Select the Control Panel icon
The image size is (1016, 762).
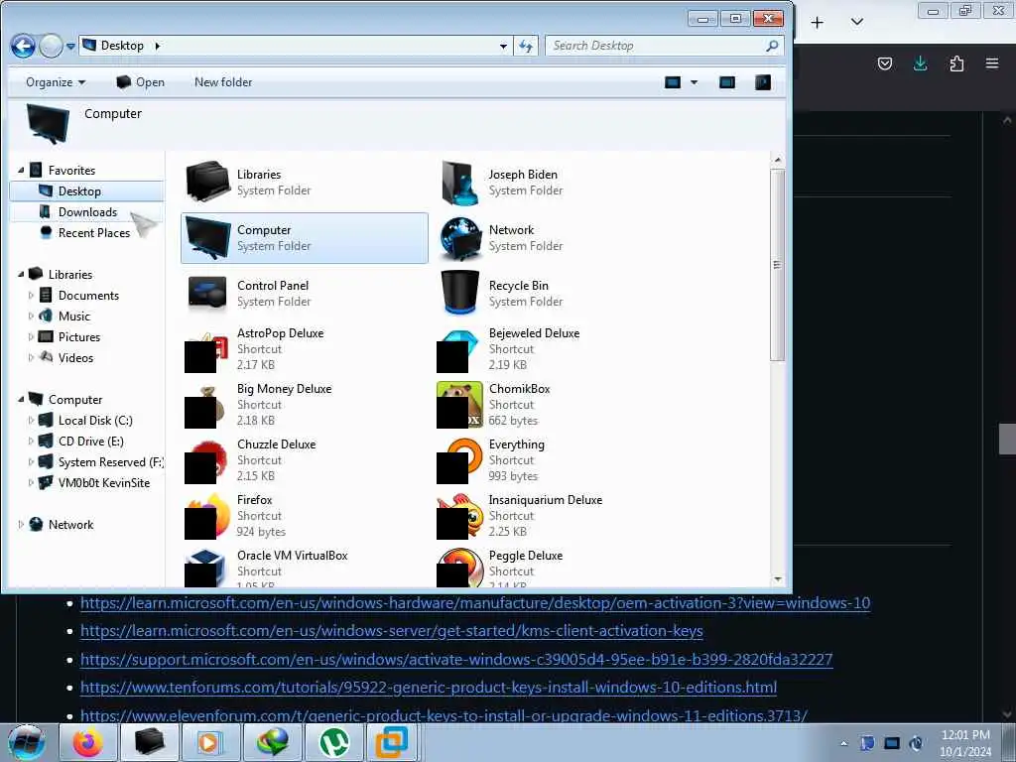click(x=305, y=294)
